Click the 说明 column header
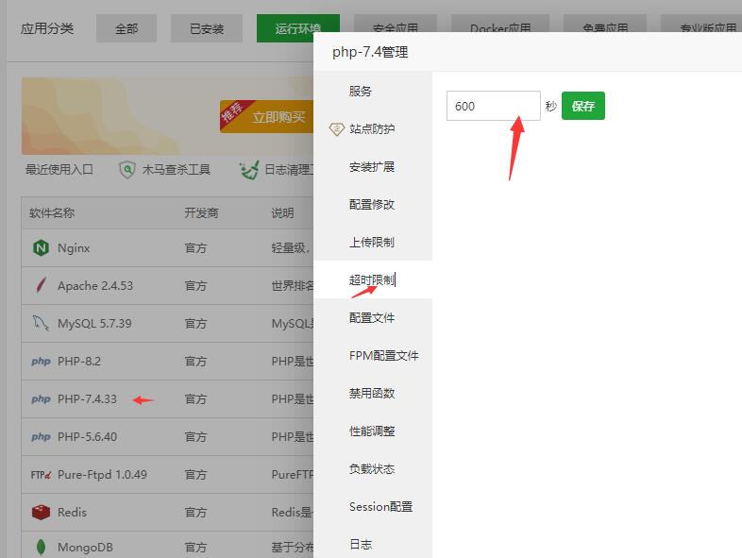Screen dimensions: 742x558 tap(282, 213)
